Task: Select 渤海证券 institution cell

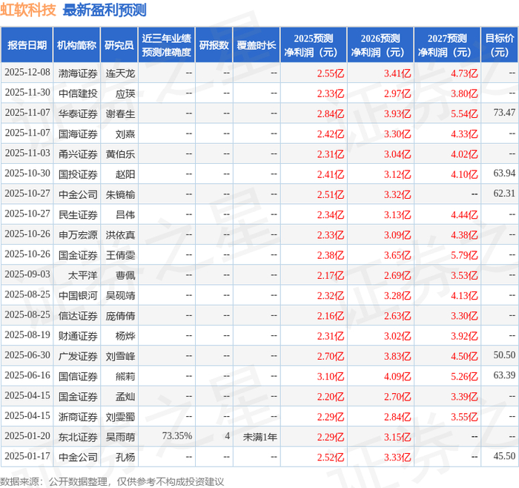Action: coord(78,73)
